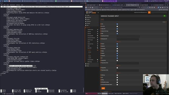The height and width of the screenshot is (95, 169).
Task: Collapse the Services section in sidebar
Action: [x=88, y=27]
